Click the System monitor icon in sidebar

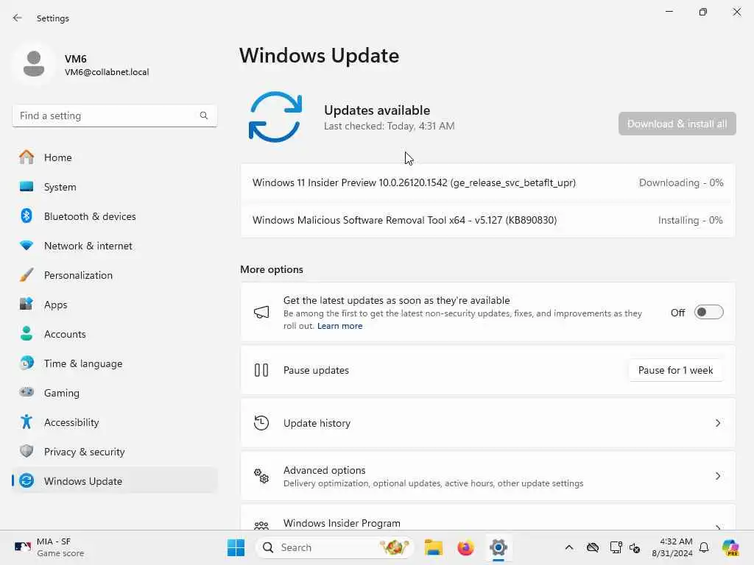(27, 186)
